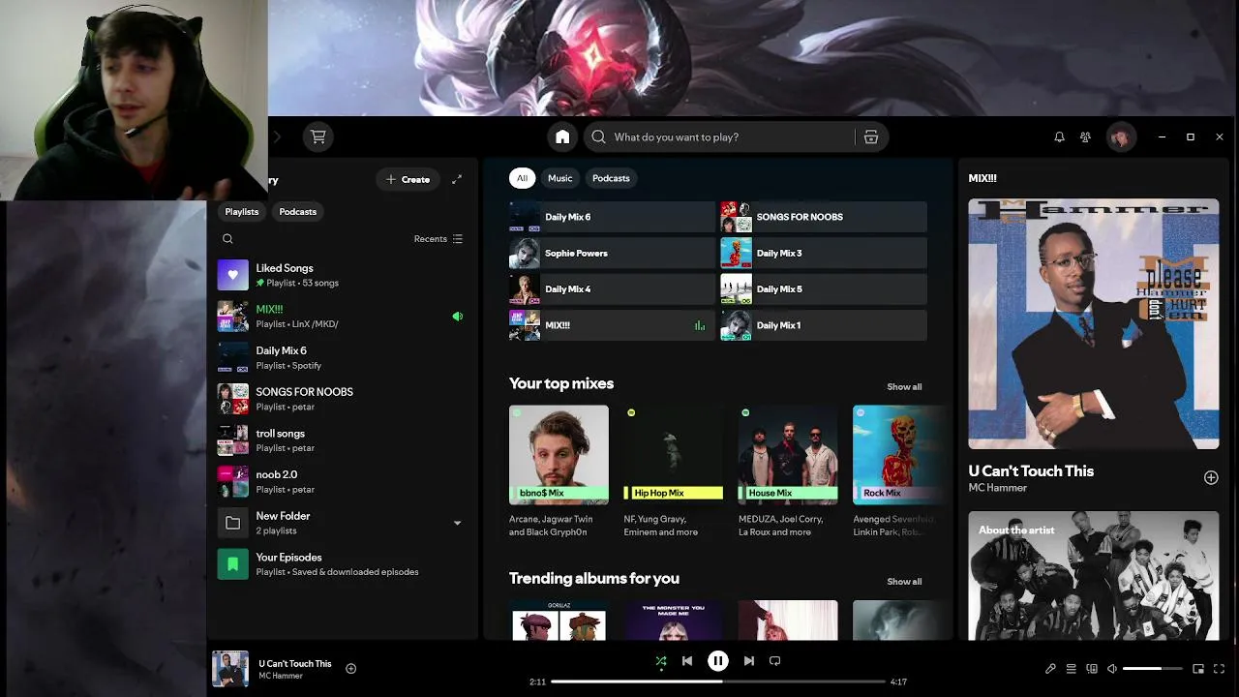
Task: Open the Hip Hop Mix card
Action: point(674,471)
